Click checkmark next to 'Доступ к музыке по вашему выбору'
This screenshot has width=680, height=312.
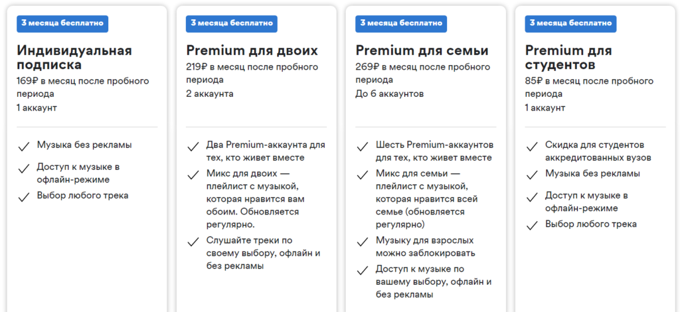point(363,270)
